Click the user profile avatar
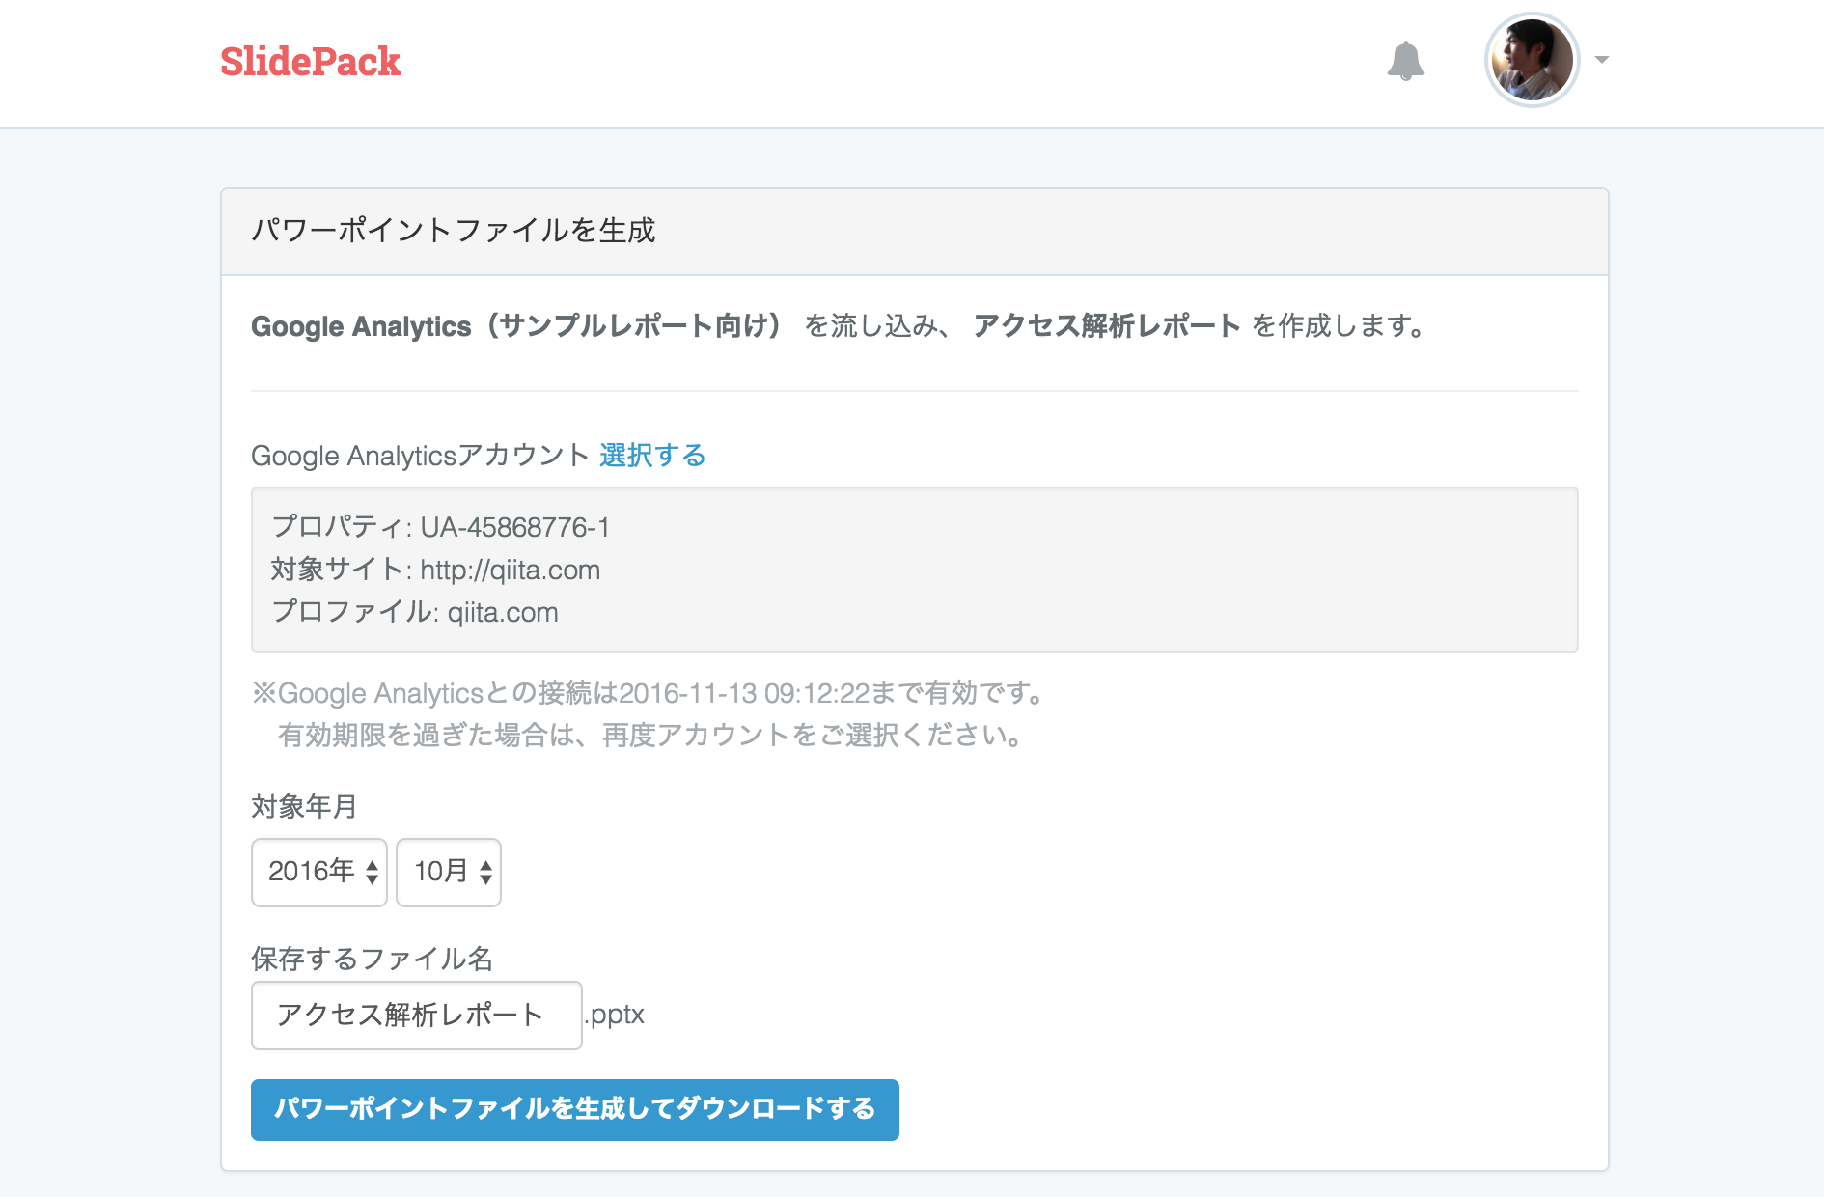The height and width of the screenshot is (1197, 1824). coord(1532,60)
